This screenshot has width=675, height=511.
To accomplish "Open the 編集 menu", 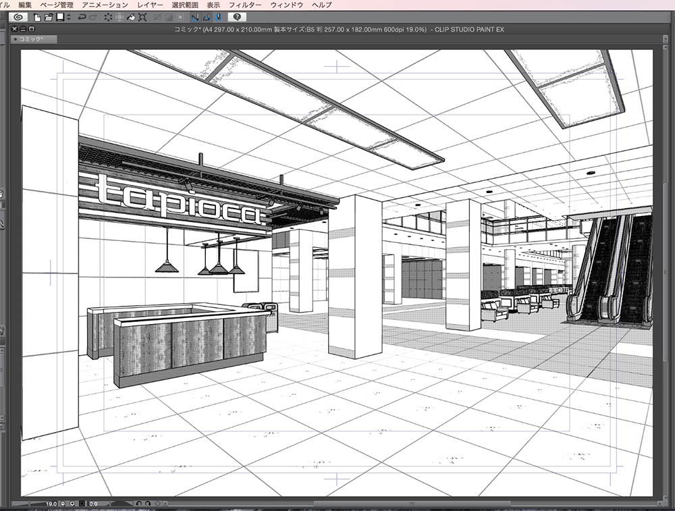I will [x=25, y=5].
